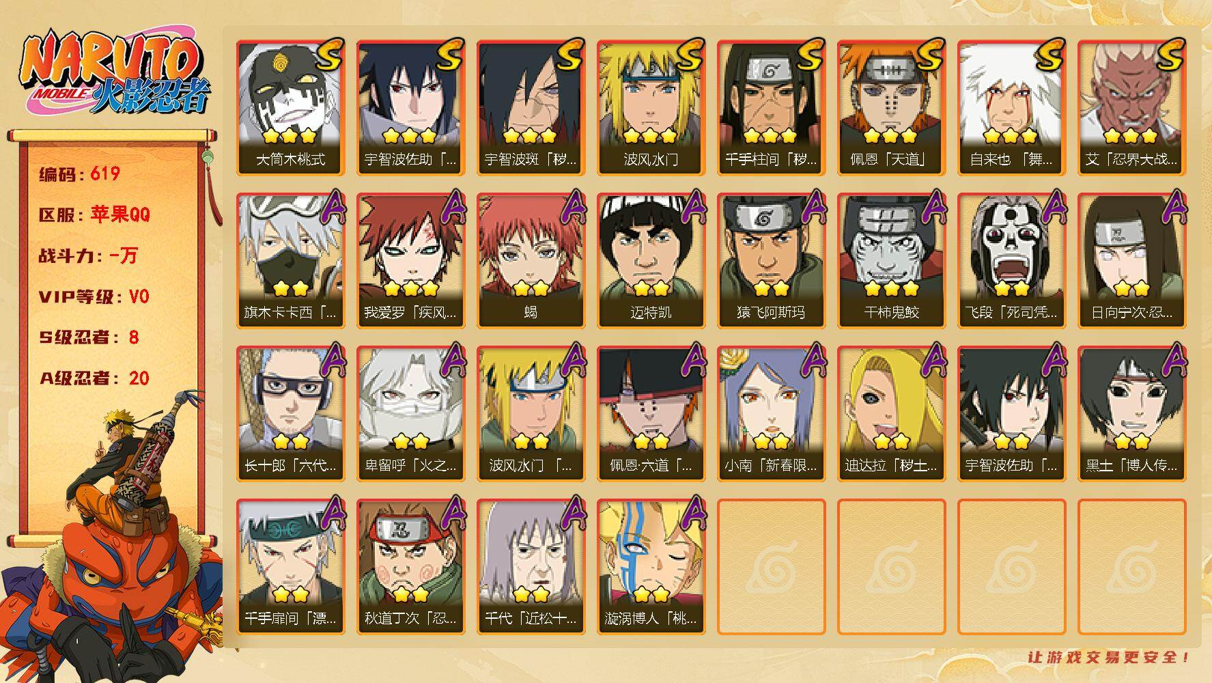Select the 长十郎「六代」 ninja card
The width and height of the screenshot is (1212, 683).
pyautogui.click(x=291, y=414)
